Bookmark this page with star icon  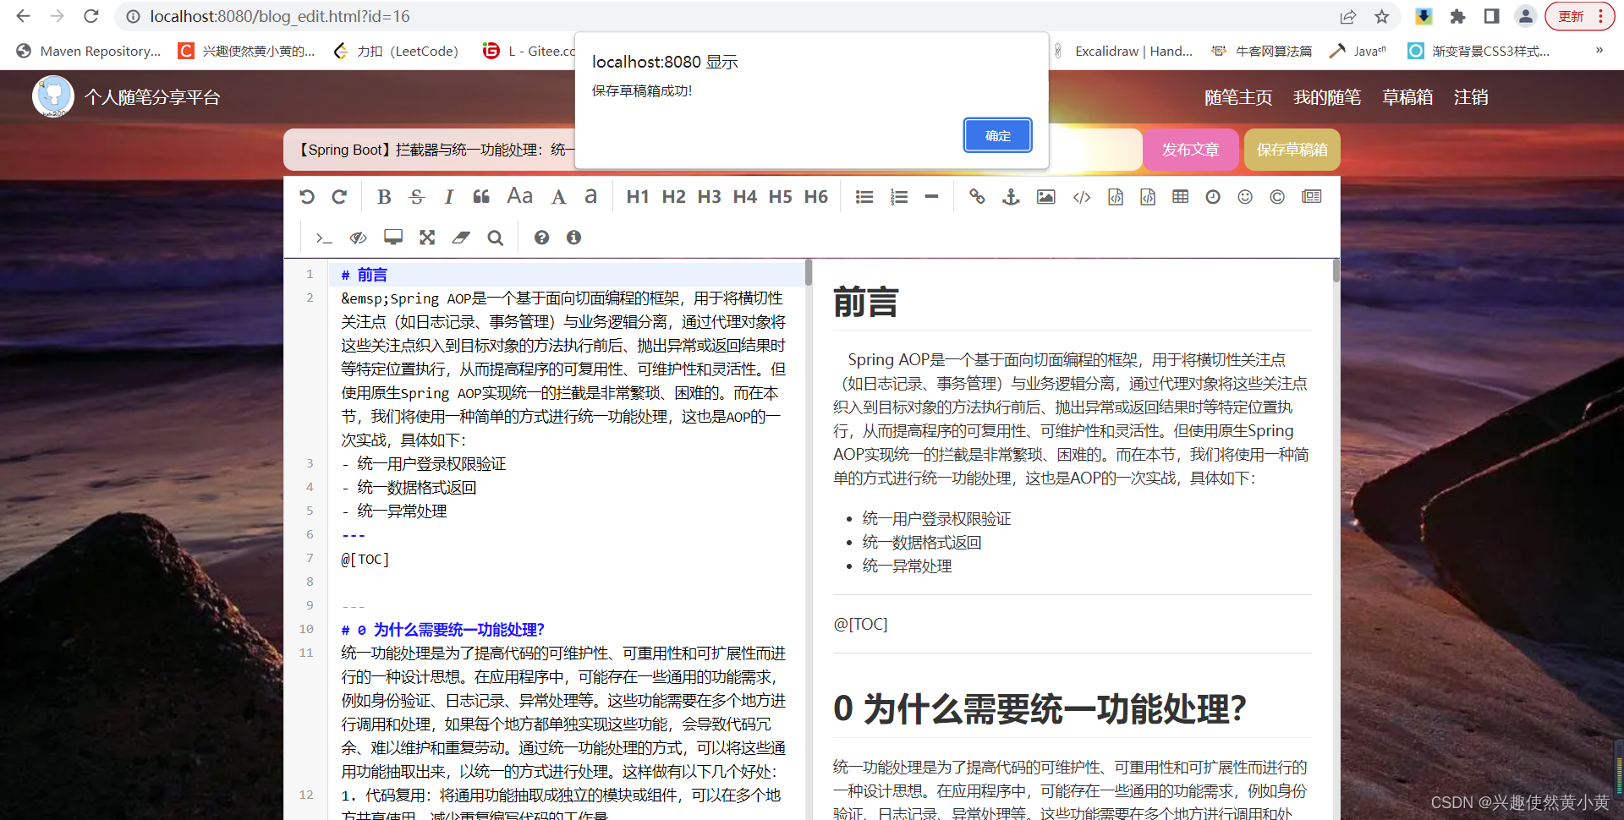tap(1382, 16)
